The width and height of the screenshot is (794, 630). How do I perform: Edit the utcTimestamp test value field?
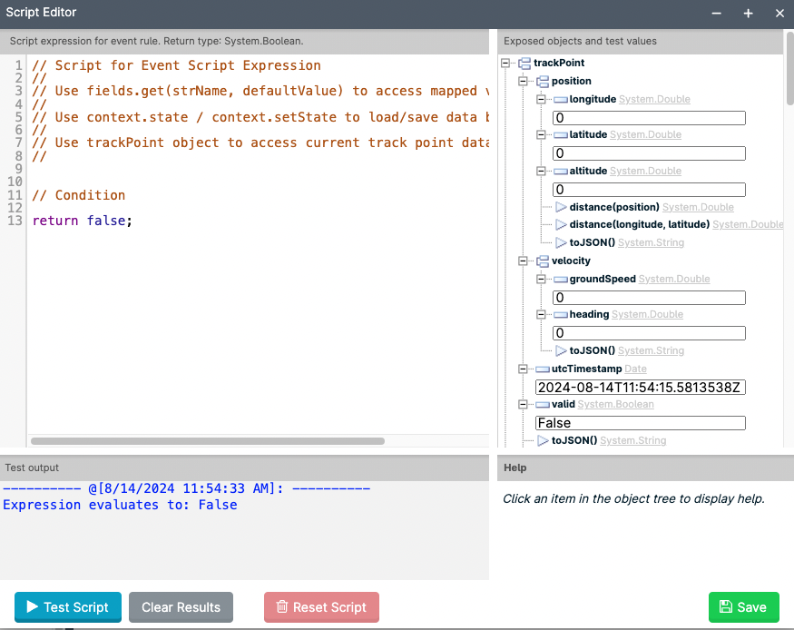coord(640,388)
